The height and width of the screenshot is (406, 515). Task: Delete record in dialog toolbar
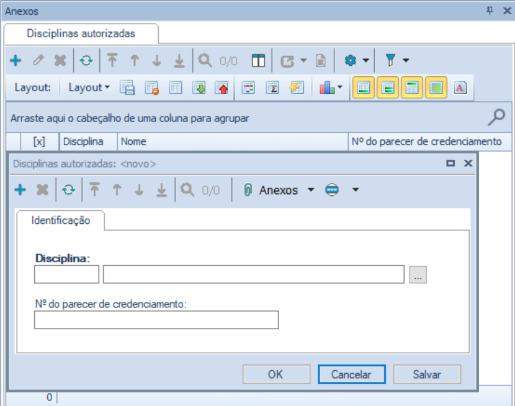click(x=42, y=190)
